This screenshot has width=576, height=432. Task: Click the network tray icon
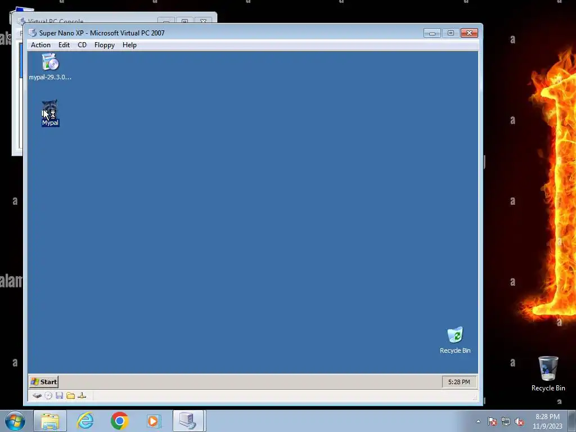click(506, 422)
